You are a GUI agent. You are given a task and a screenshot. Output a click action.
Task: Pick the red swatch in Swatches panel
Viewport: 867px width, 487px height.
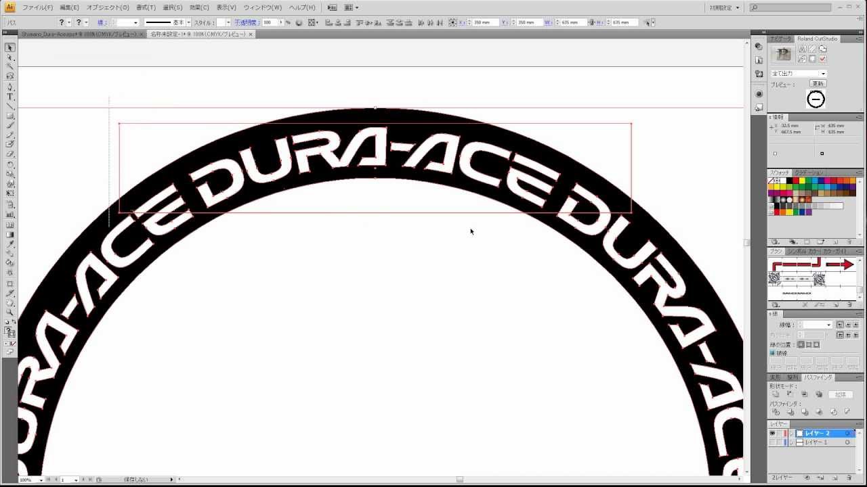tap(796, 181)
